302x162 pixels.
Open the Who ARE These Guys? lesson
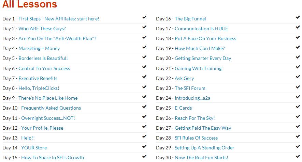point(42,29)
